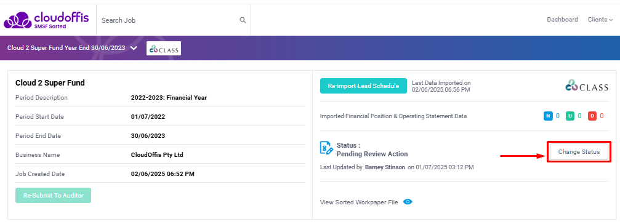
Task: Open the cloudoffis SMSF Sorted logo
Action: [x=46, y=20]
